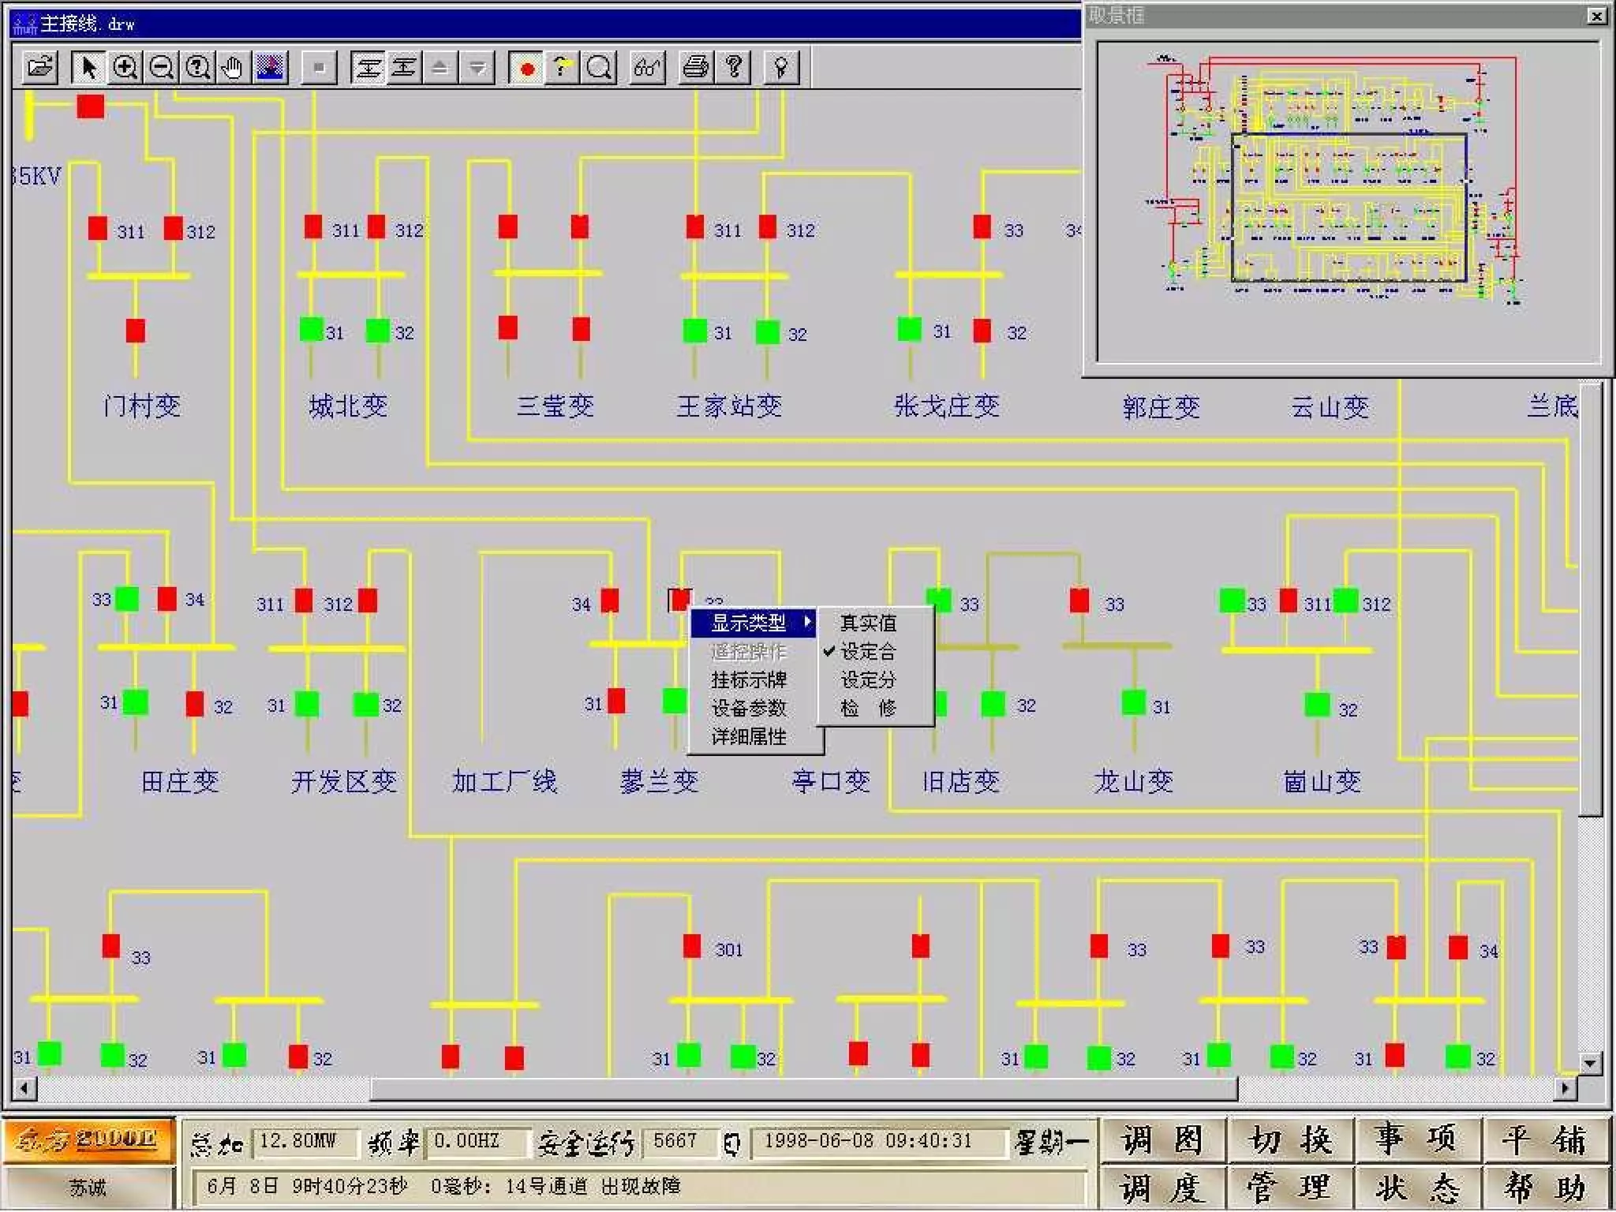Click the 调图 button
Viewport: 1616px width, 1212px height.
[1163, 1140]
